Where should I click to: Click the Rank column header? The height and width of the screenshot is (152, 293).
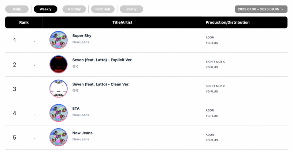(x=24, y=22)
